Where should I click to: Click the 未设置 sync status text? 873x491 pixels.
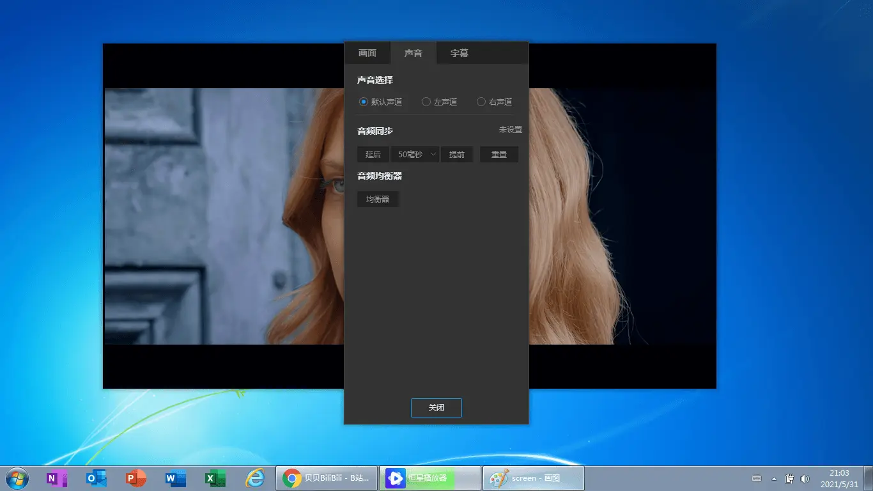point(511,130)
